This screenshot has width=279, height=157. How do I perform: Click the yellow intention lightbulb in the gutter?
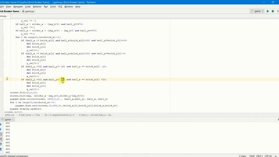[7, 78]
